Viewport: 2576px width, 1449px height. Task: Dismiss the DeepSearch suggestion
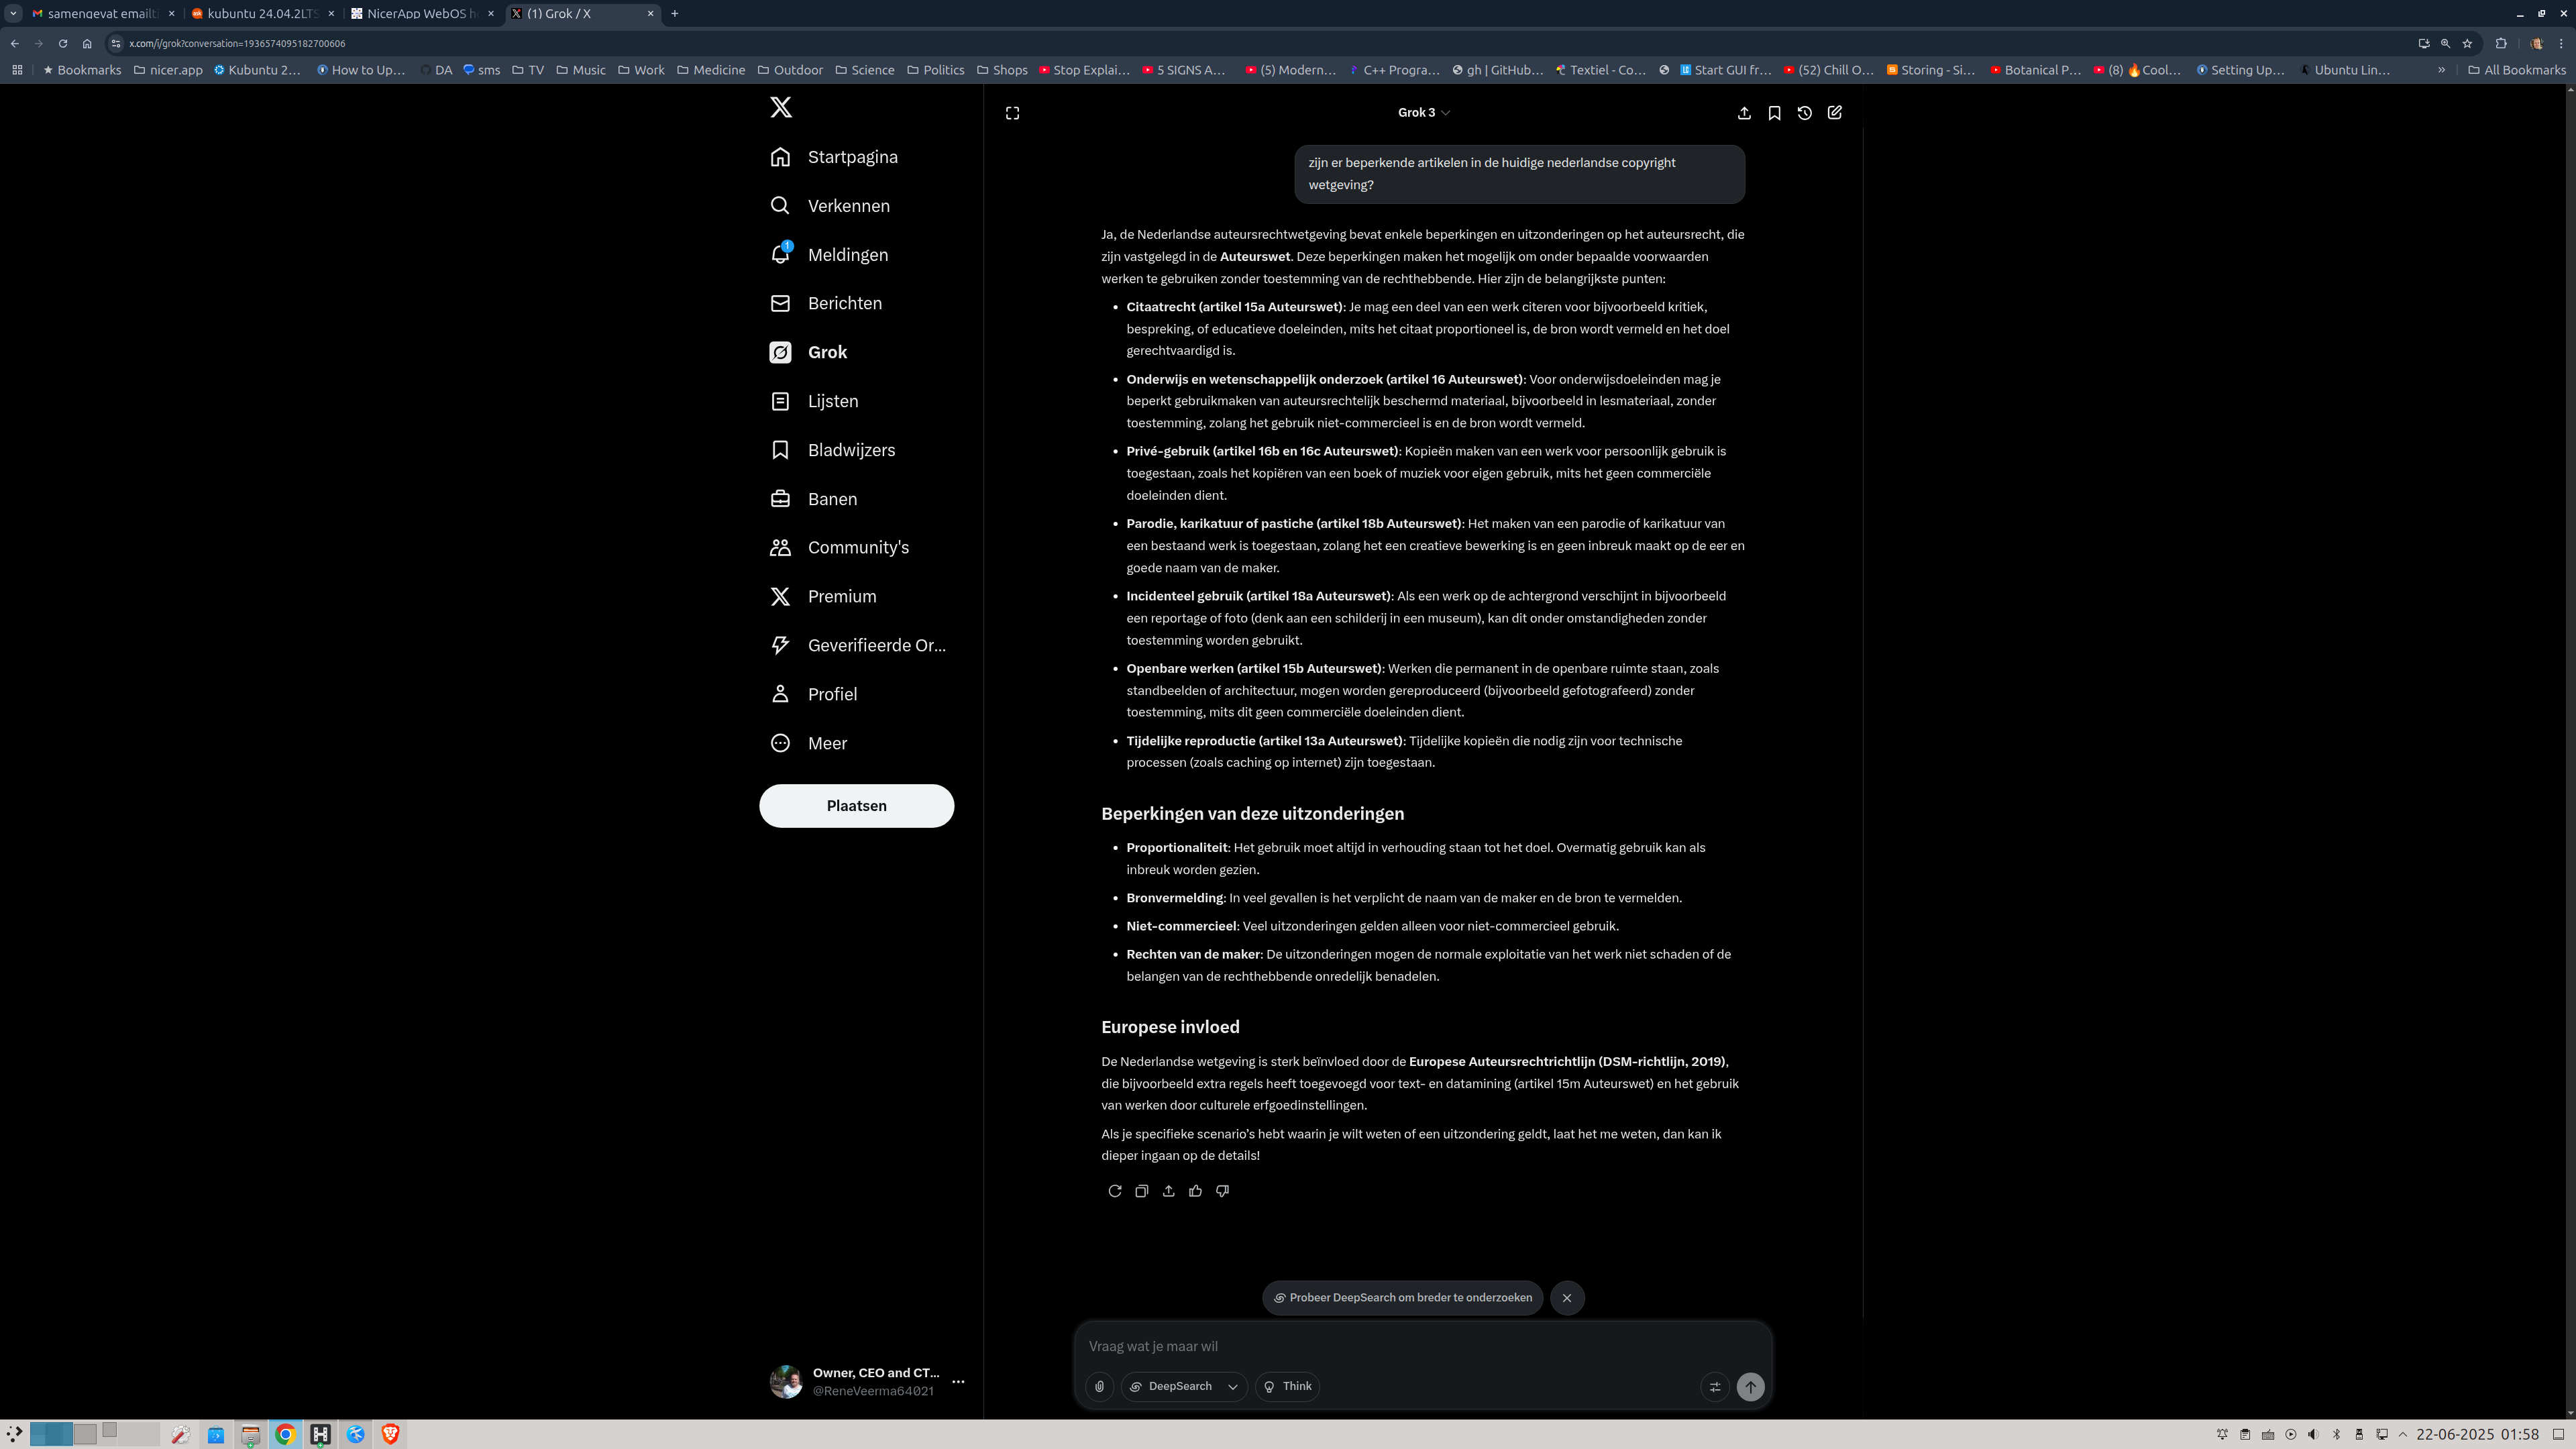[x=1567, y=1298]
